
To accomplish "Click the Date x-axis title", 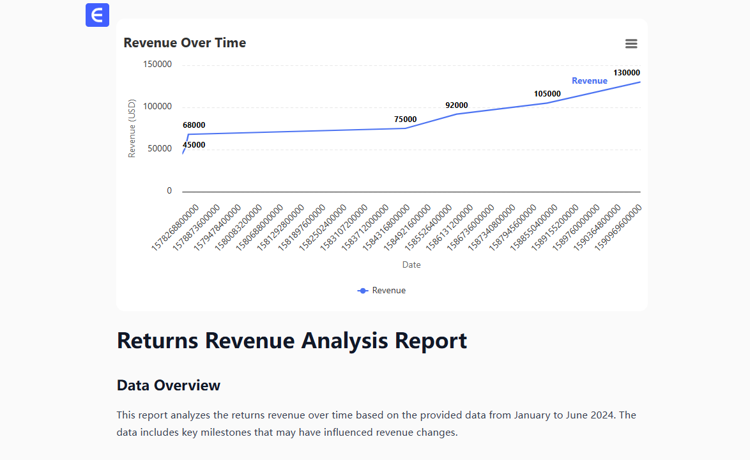I will click(x=411, y=264).
